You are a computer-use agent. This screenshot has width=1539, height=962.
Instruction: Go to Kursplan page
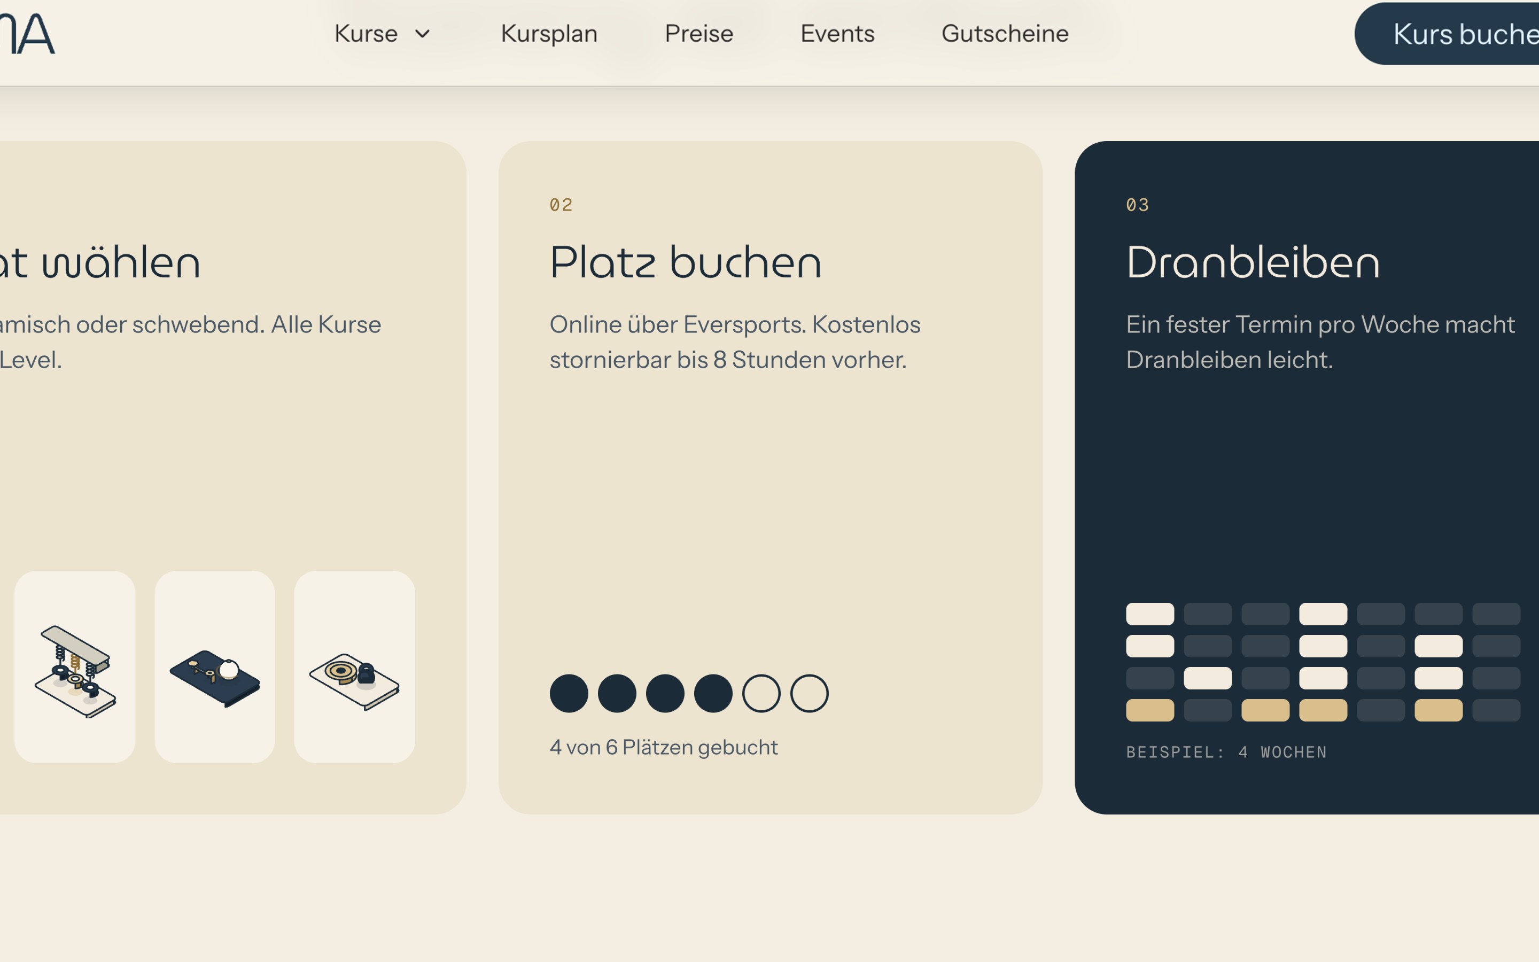pyautogui.click(x=549, y=34)
